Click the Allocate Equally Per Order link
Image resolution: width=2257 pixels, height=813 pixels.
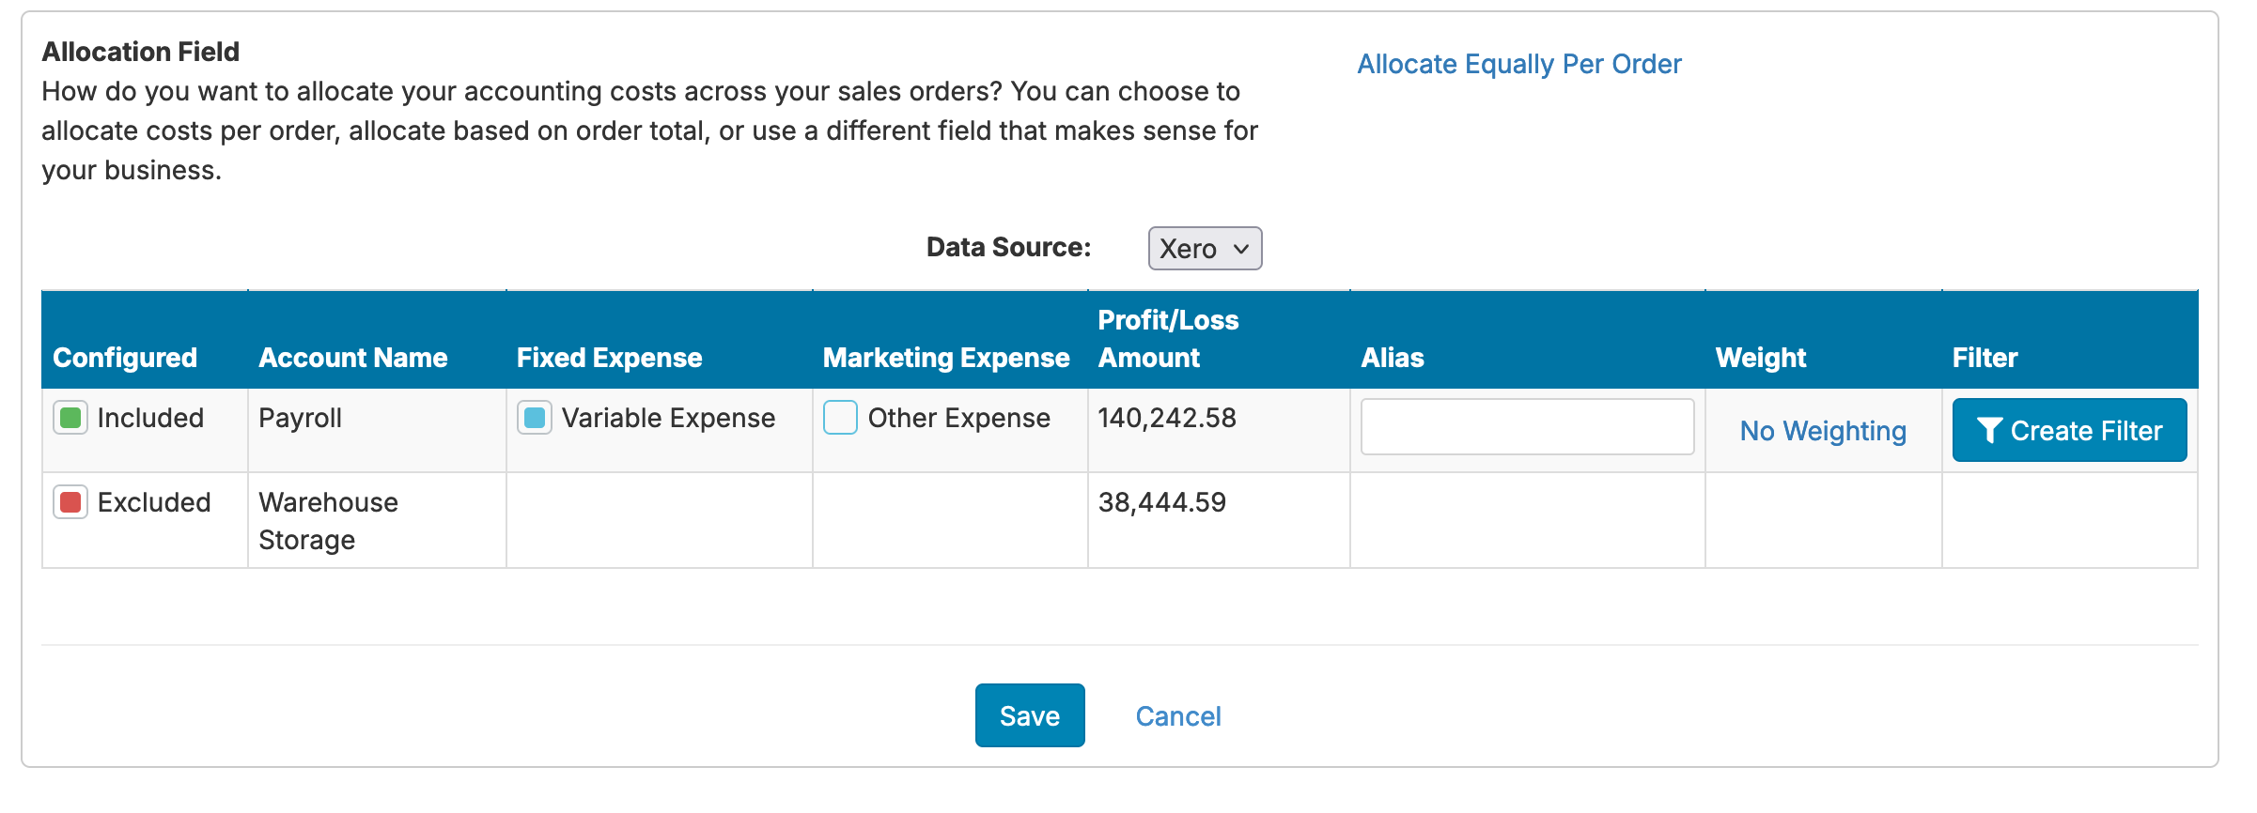[x=1519, y=64]
